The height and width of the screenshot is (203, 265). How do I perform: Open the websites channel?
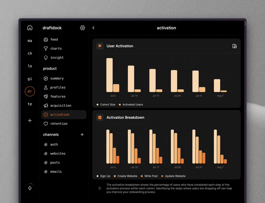coord(64,154)
